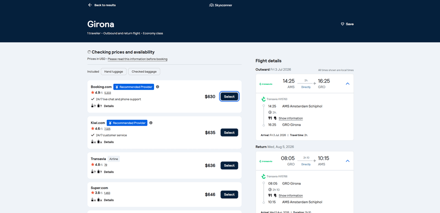Click '24/7 live chat and phone support'
Screen dimensions: 440x213
point(119,99)
